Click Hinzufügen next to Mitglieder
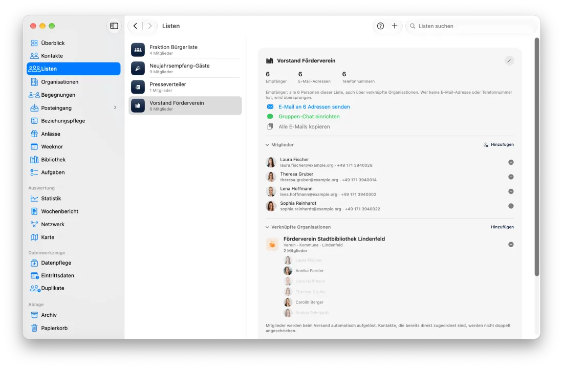This screenshot has height=369, width=563. 499,145
